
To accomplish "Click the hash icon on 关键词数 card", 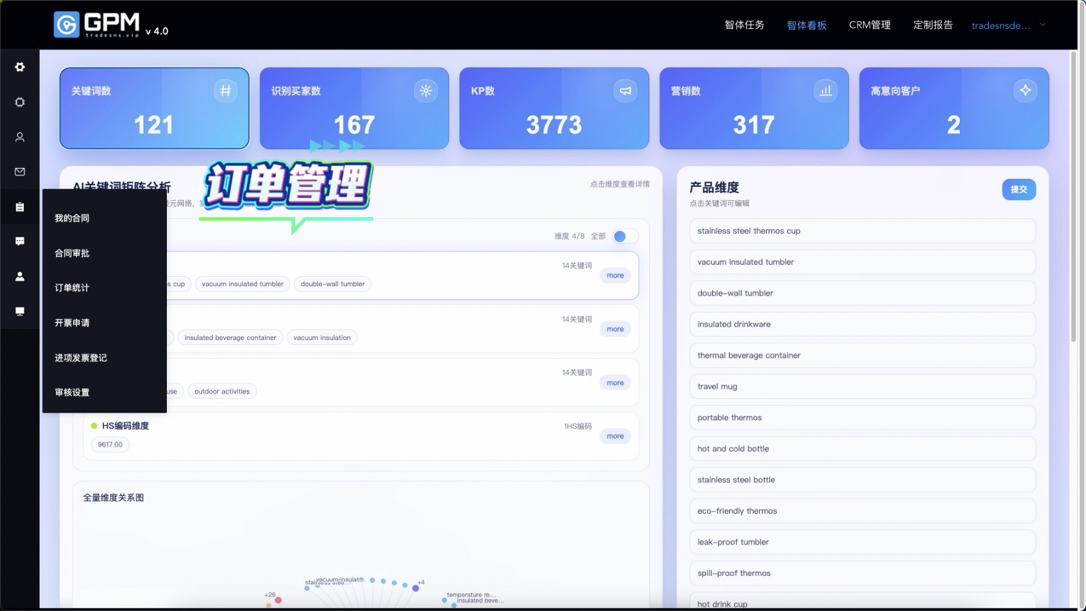I will pos(225,91).
